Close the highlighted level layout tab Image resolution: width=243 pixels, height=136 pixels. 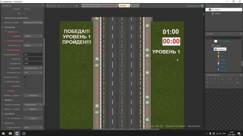[128, 6]
